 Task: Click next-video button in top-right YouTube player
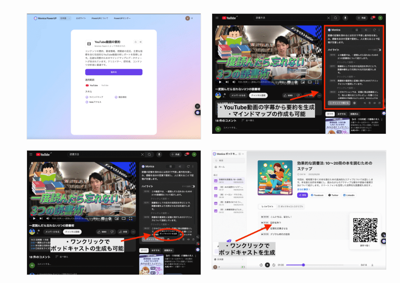pyautogui.click(x=227, y=82)
